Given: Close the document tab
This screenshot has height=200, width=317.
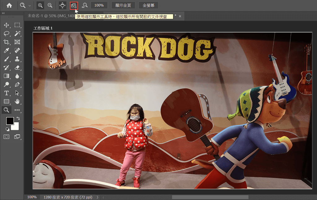Looking at the screenshot, I should click(x=180, y=16).
